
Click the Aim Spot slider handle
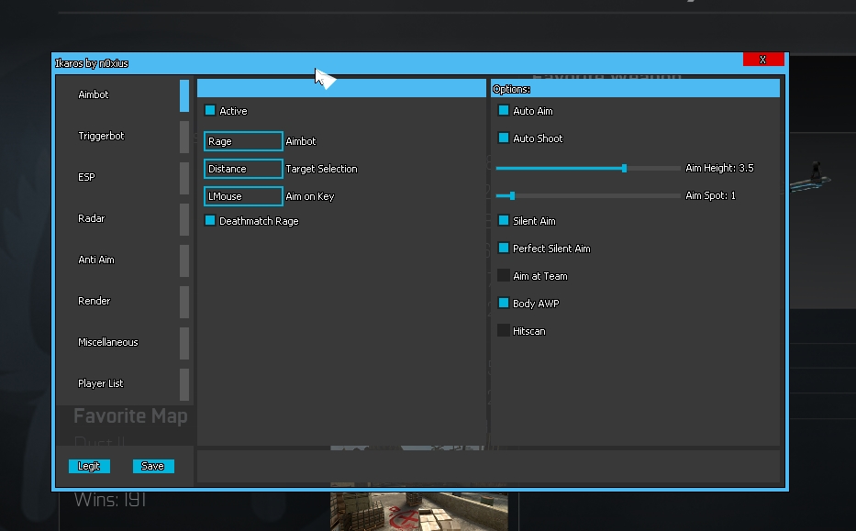tap(512, 195)
